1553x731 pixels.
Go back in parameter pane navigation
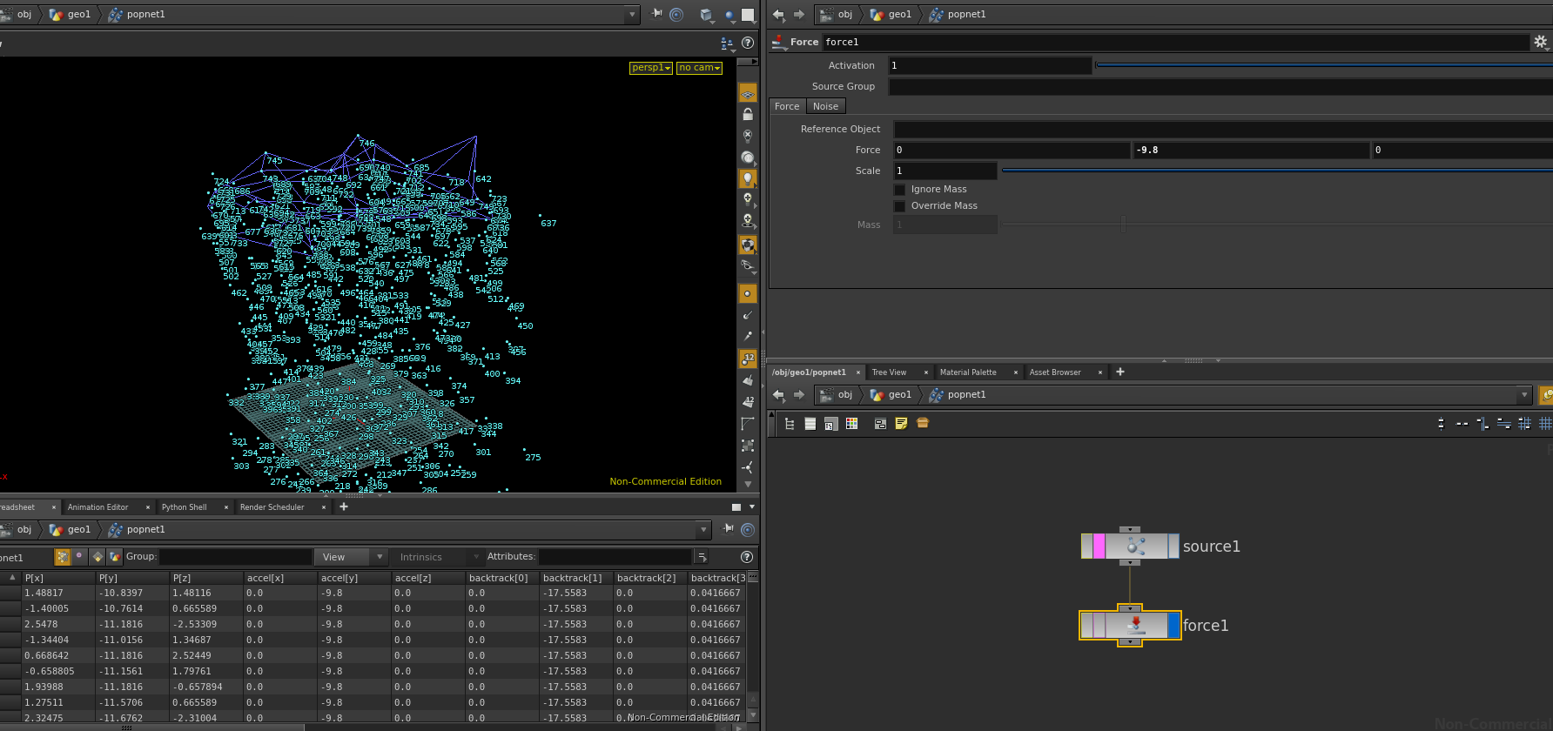tap(778, 15)
